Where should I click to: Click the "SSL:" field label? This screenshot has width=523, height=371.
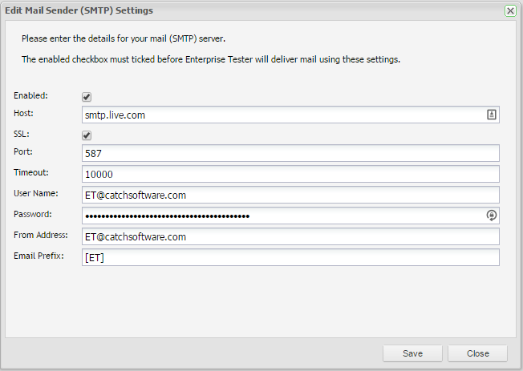[x=22, y=133]
